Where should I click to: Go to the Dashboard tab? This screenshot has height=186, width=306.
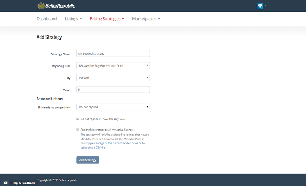click(x=47, y=19)
